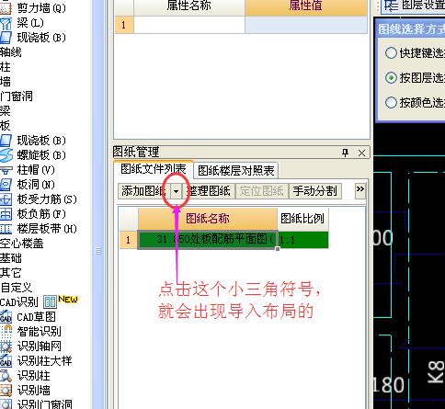Screen dimensions: 445x409
Task: Select the 楼层板带 (H) icon
Action: tap(6, 229)
